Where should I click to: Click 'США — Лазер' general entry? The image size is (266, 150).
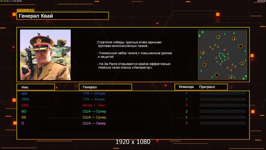point(94,123)
